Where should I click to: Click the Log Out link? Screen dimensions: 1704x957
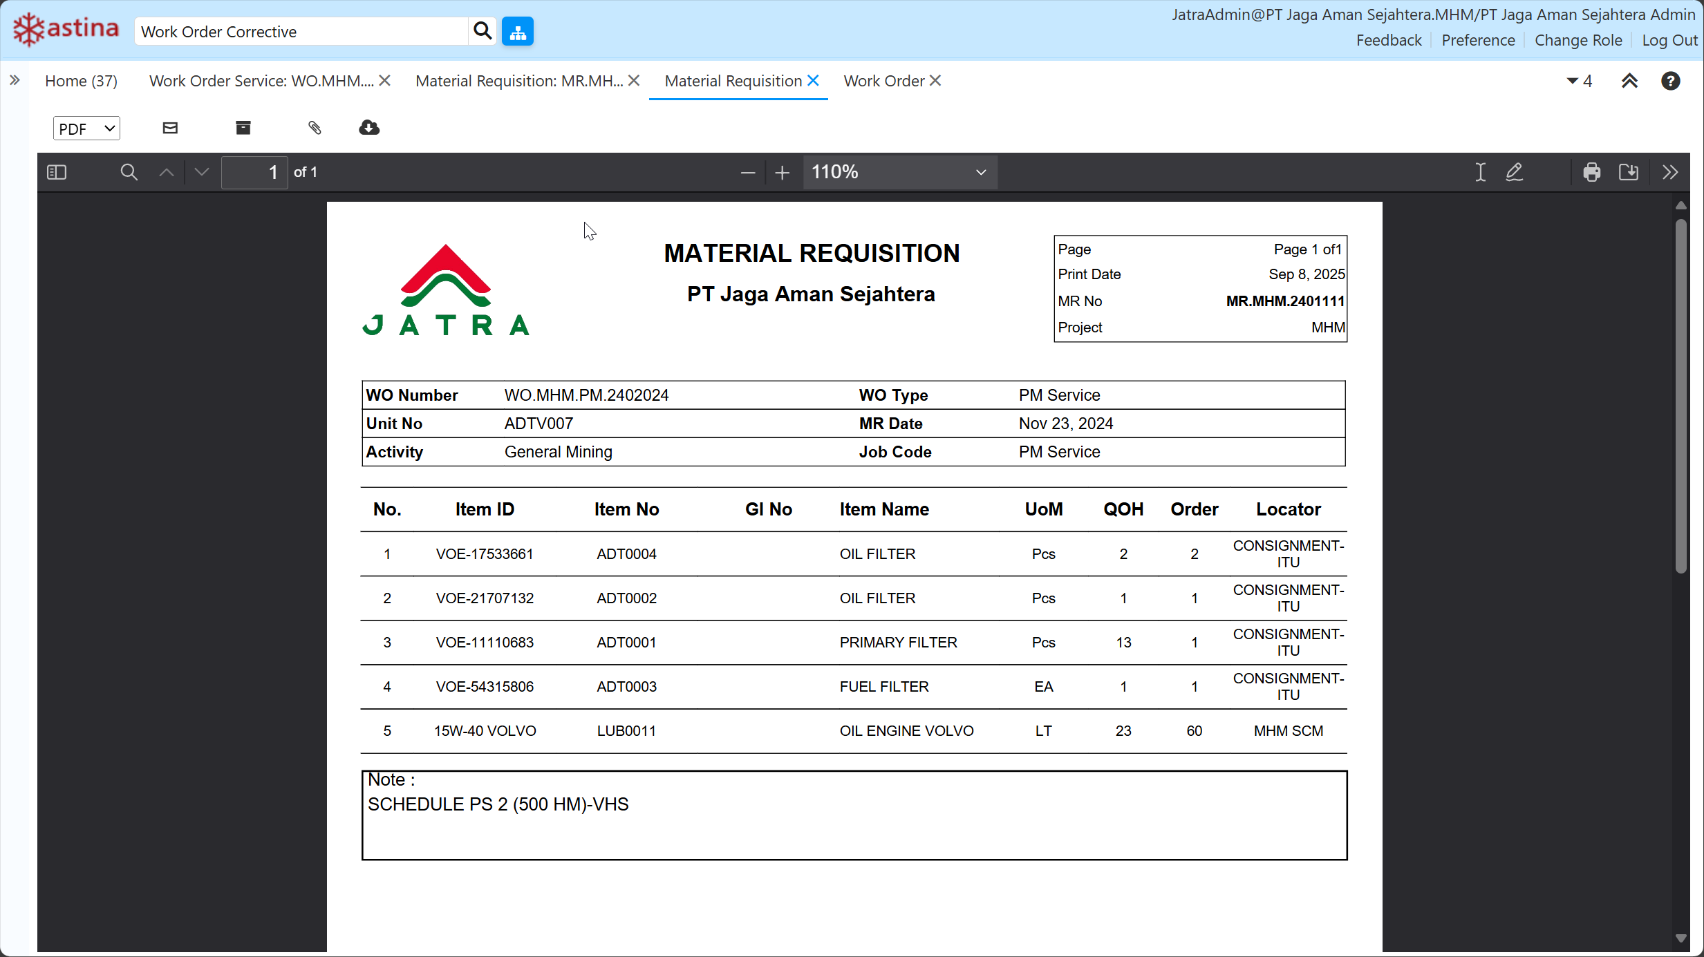(x=1669, y=40)
